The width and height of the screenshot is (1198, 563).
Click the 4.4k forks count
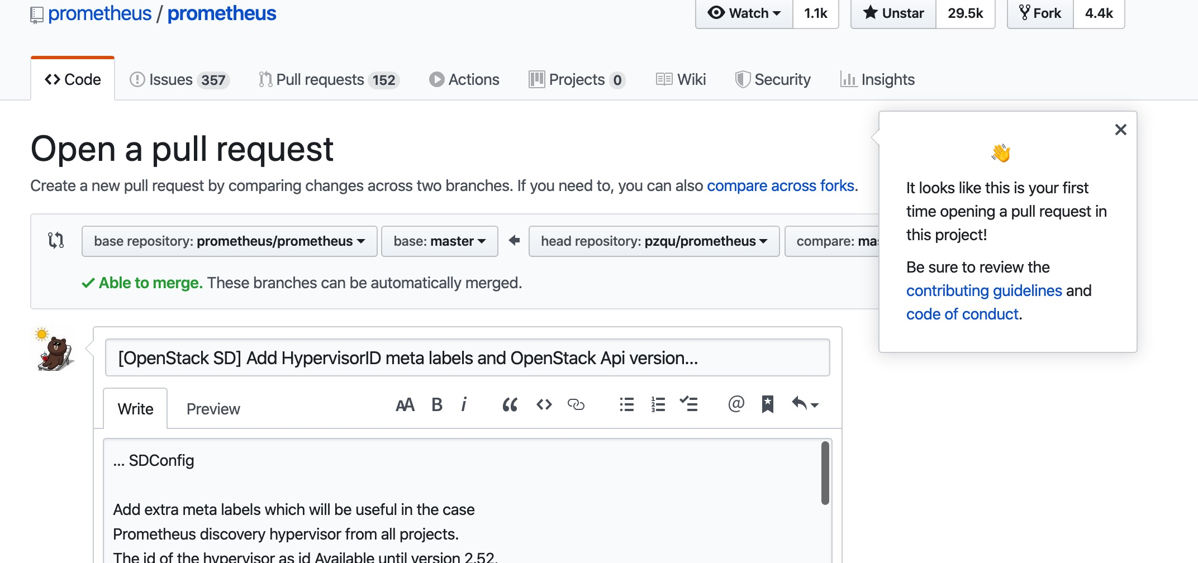(1099, 13)
